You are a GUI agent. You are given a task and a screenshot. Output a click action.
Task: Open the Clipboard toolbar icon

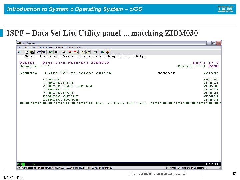point(95,52)
